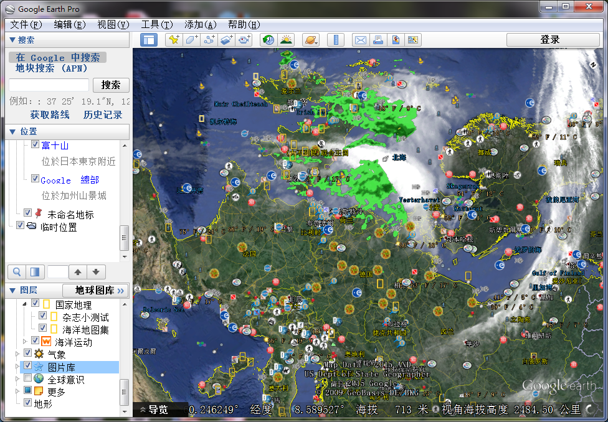This screenshot has width=608, height=422.
Task: Collapse the 图层 panel
Action: click(12, 290)
